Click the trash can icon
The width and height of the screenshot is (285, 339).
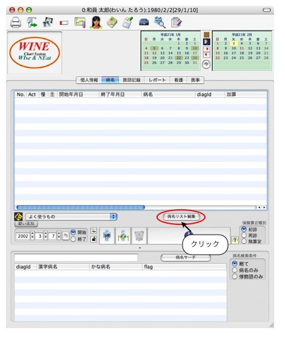[139, 236]
